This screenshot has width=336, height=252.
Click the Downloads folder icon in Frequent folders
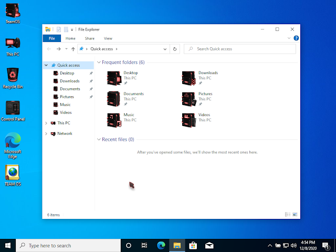point(189,78)
